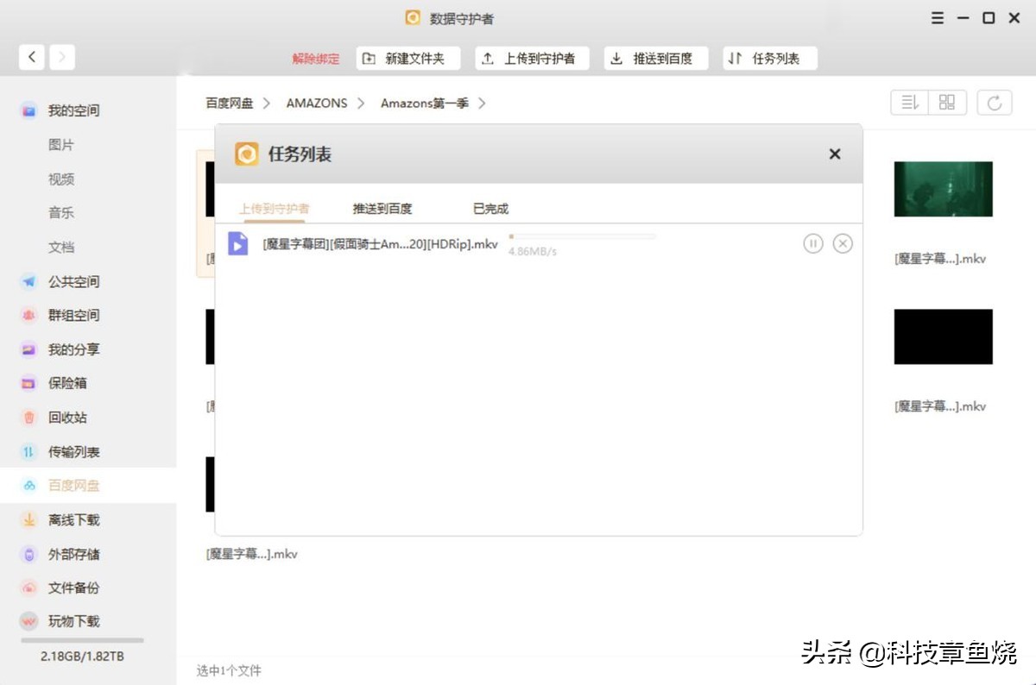Click the upload progress bar
The height and width of the screenshot is (685, 1036).
click(583, 235)
